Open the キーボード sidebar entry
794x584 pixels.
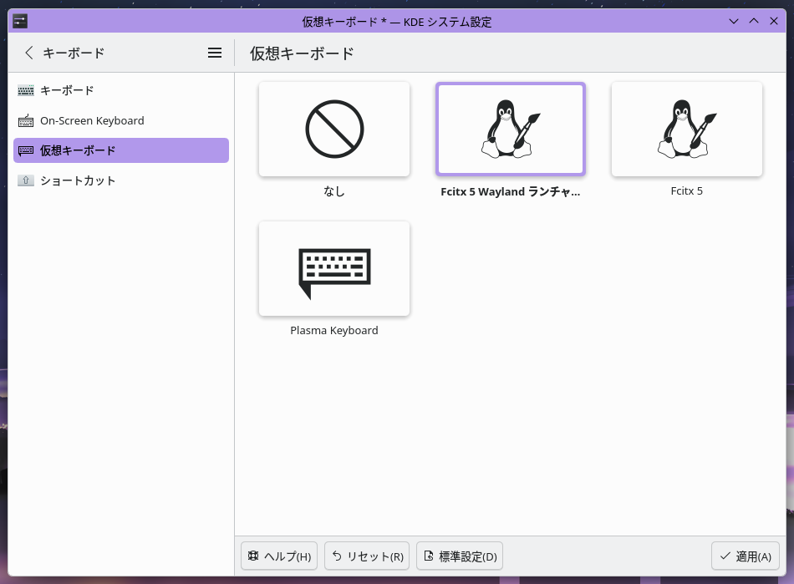click(x=67, y=90)
